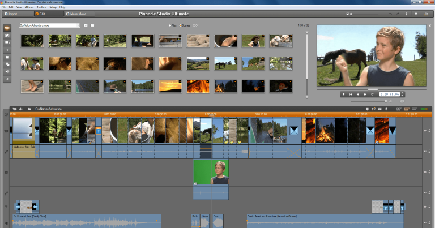Click the lightbulb tips icon

pyautogui.click(x=416, y=14)
